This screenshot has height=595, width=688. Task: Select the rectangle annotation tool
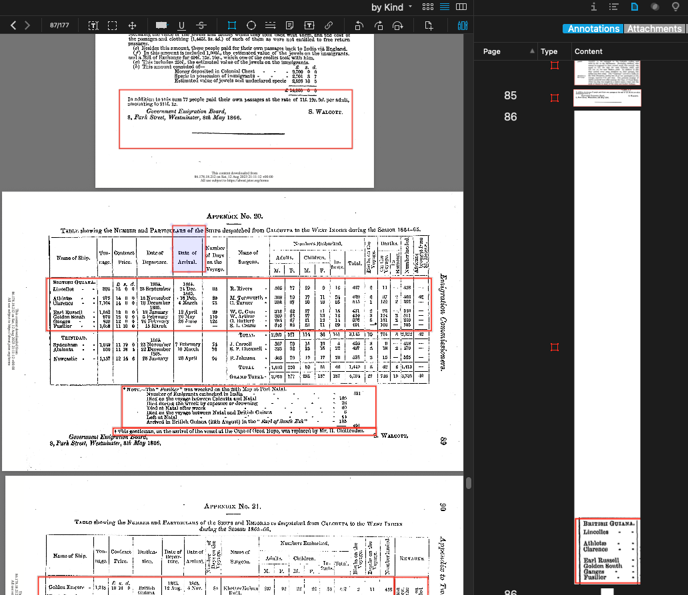coord(232,26)
